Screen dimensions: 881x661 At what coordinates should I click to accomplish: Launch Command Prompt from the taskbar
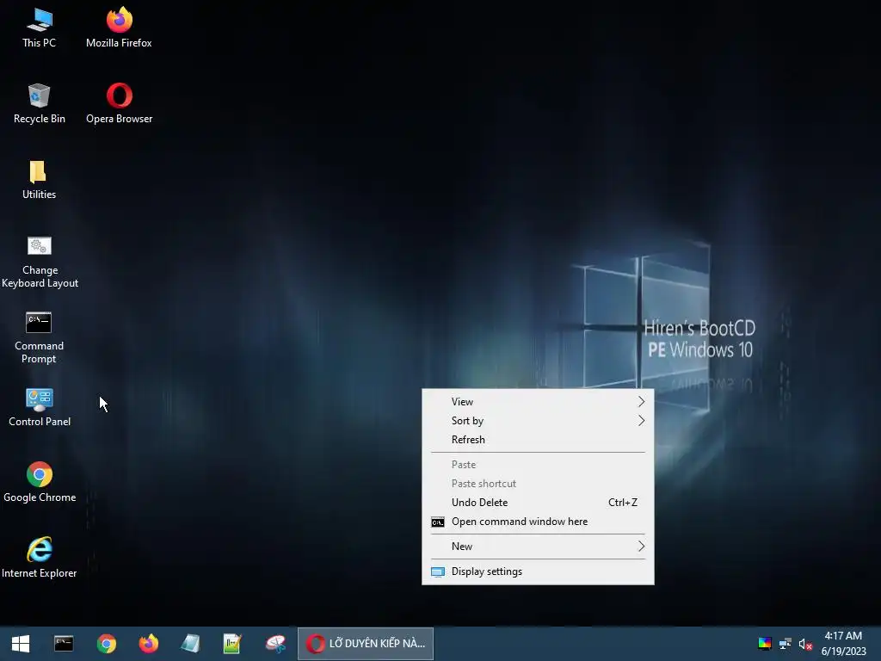[64, 644]
